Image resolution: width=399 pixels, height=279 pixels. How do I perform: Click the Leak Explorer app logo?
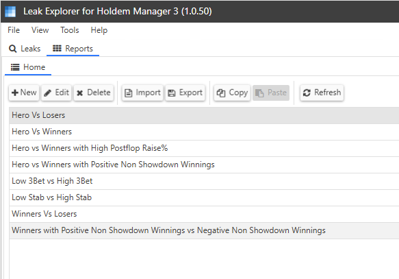tap(10, 12)
